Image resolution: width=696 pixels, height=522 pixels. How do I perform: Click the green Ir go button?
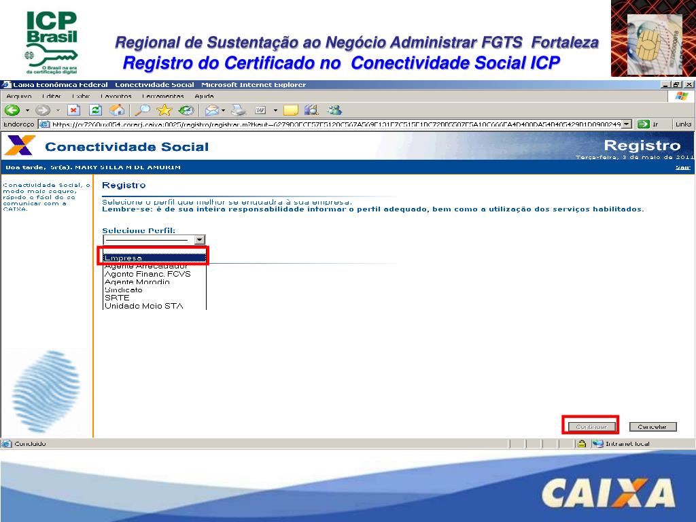pos(648,124)
